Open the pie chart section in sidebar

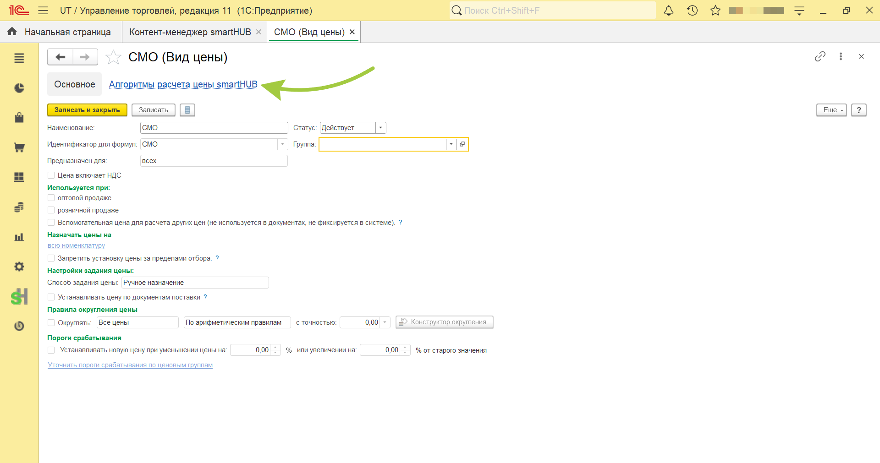coord(19,88)
